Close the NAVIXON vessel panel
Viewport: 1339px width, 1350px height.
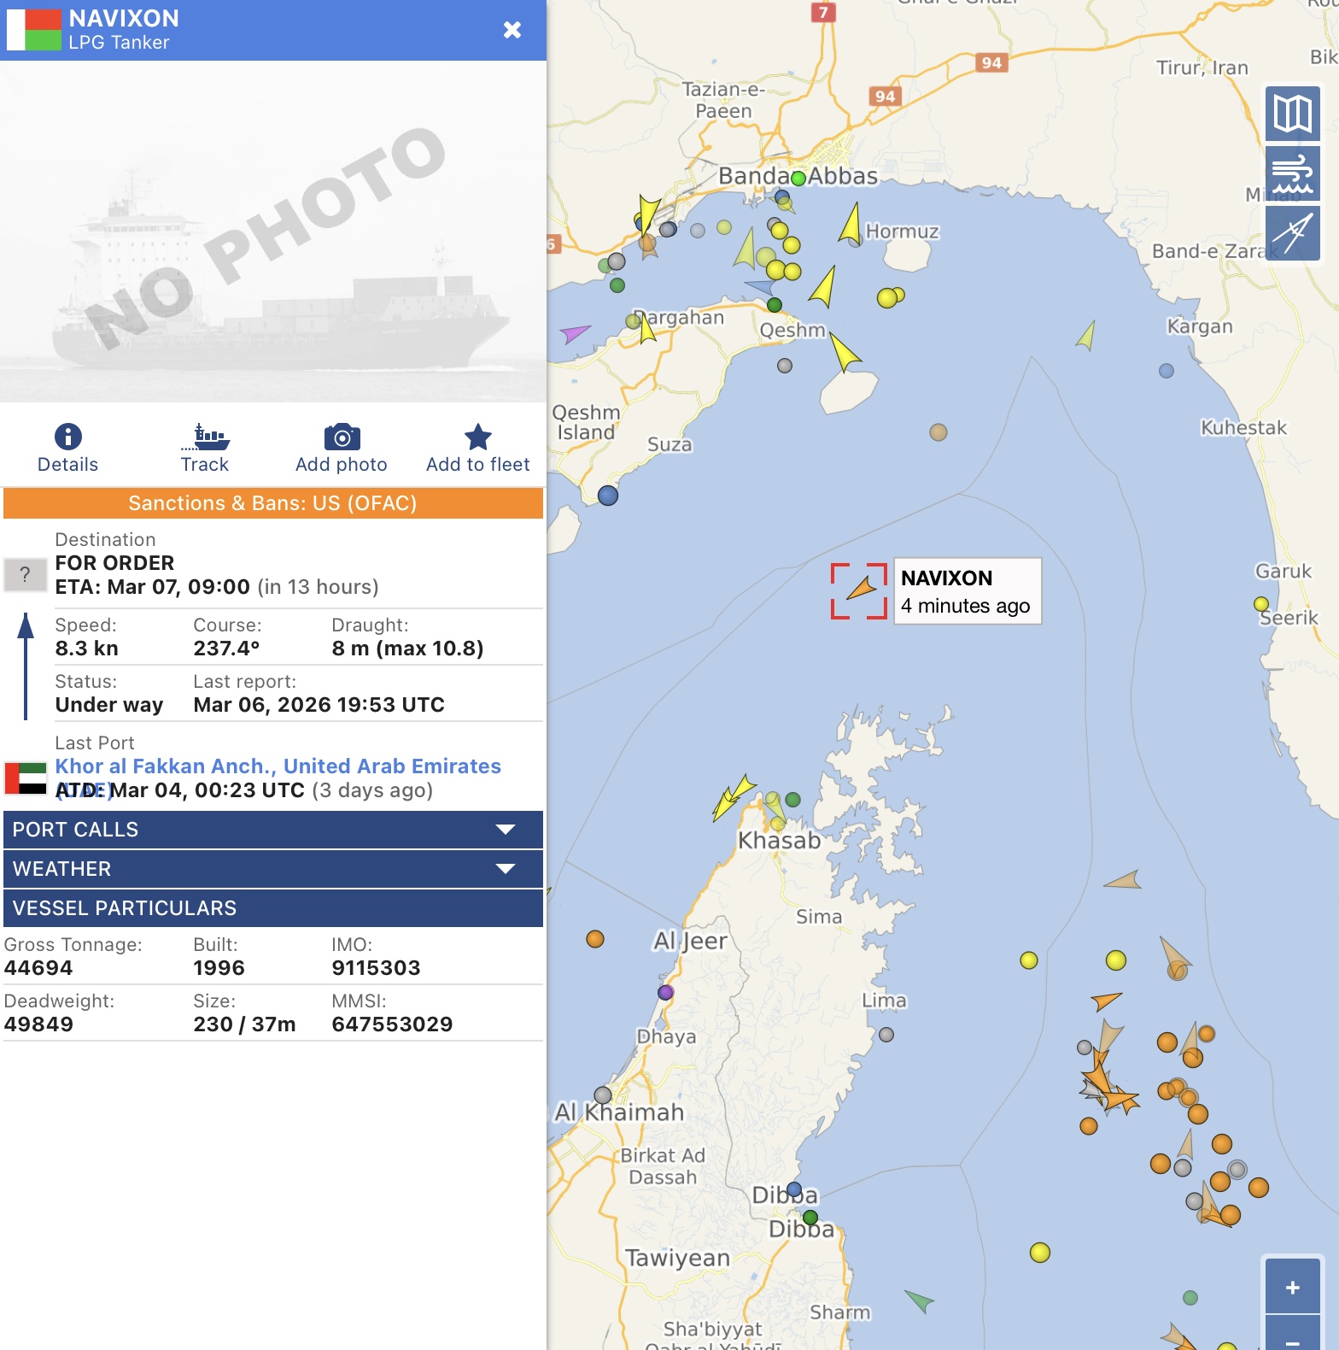click(x=512, y=30)
